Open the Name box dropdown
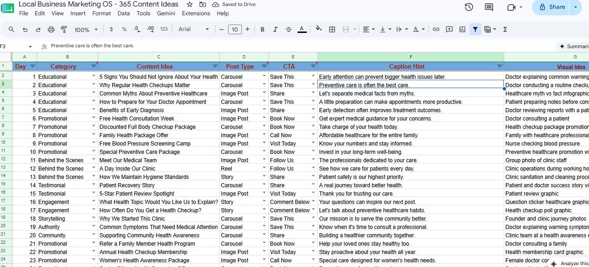Viewport: 589px width, 267px height. [x=30, y=46]
